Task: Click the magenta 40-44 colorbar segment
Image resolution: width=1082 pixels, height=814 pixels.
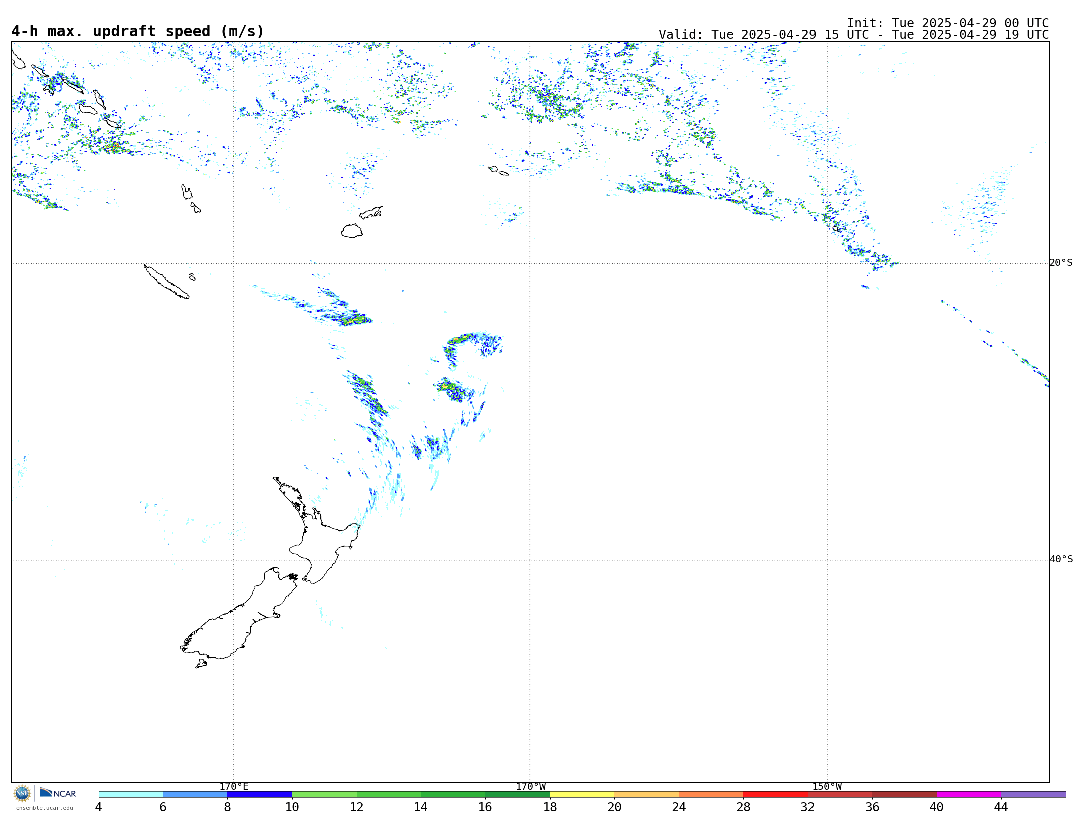Action: click(969, 795)
